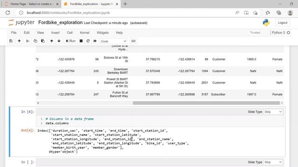Viewport: 298px width, 167px height.
Task: Add this page to favorites star icon
Action: pyautogui.click(x=255, y=13)
